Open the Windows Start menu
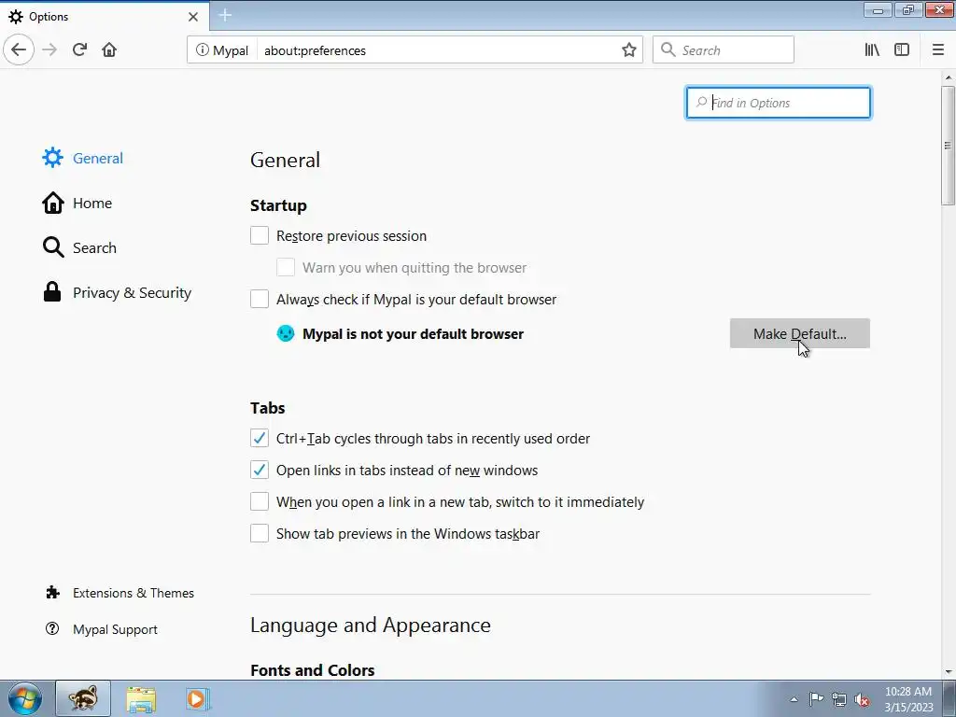This screenshot has width=956, height=717. 25,698
